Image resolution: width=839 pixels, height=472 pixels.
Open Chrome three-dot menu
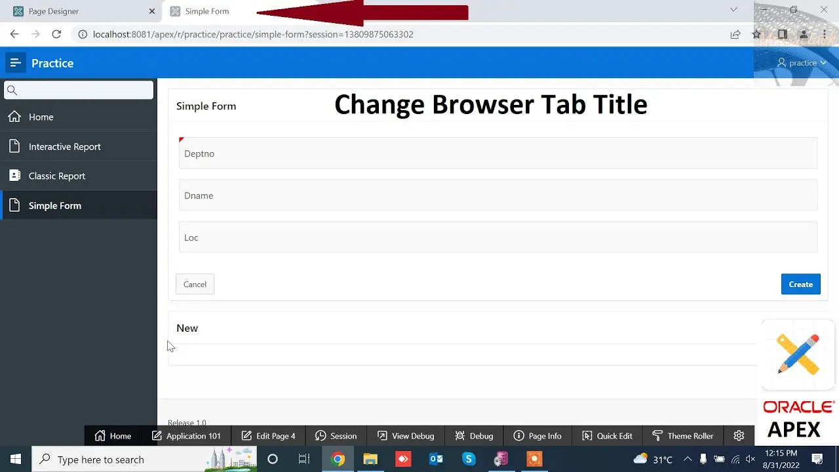[825, 34]
